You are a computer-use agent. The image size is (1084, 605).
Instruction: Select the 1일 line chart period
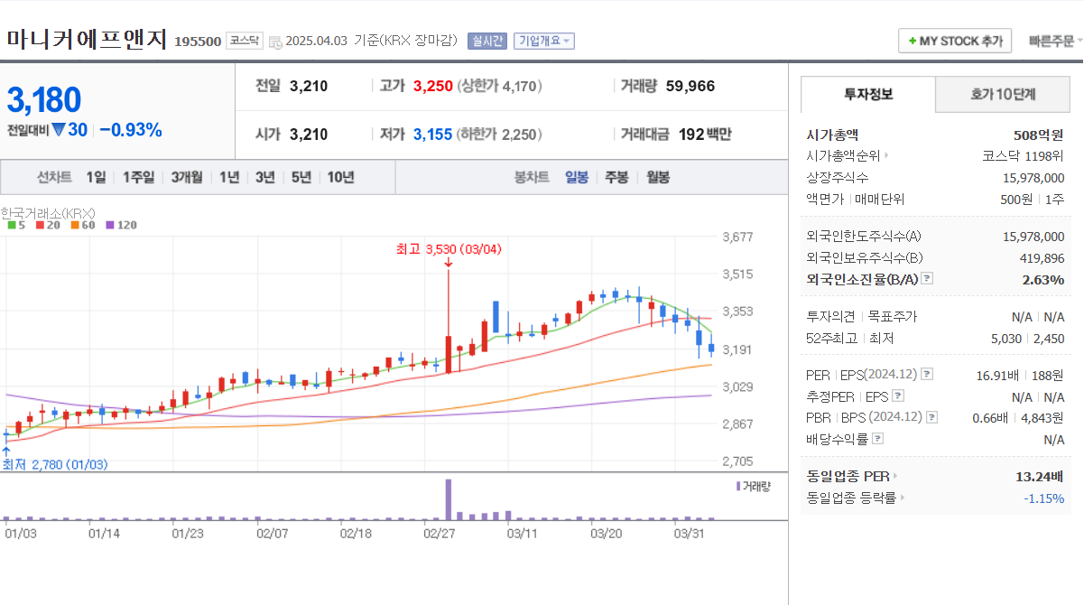(96, 177)
